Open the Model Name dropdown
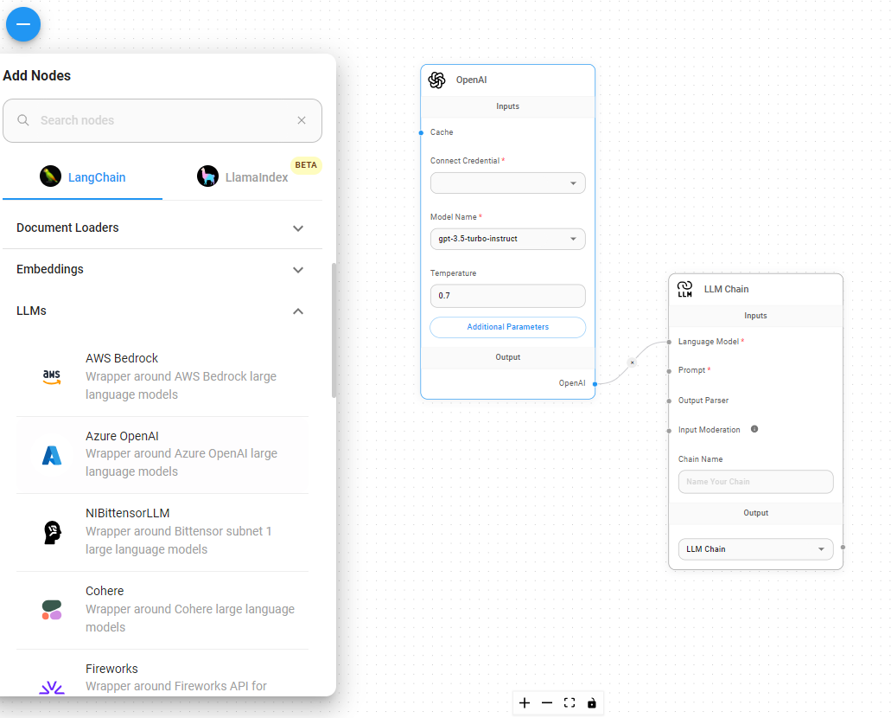The width and height of the screenshot is (891, 718). 508,239
